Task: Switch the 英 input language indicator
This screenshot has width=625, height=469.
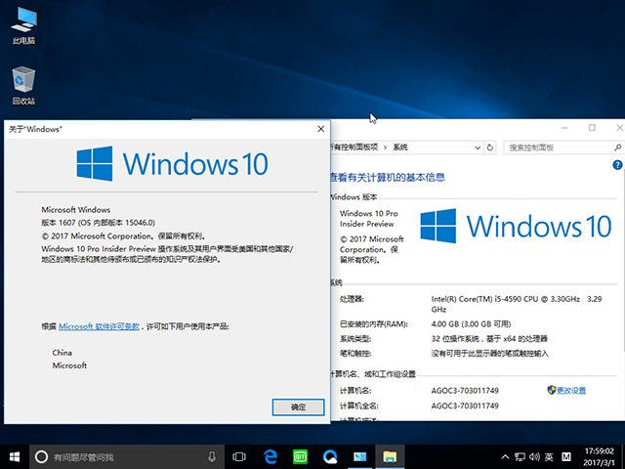Action: pos(550,456)
